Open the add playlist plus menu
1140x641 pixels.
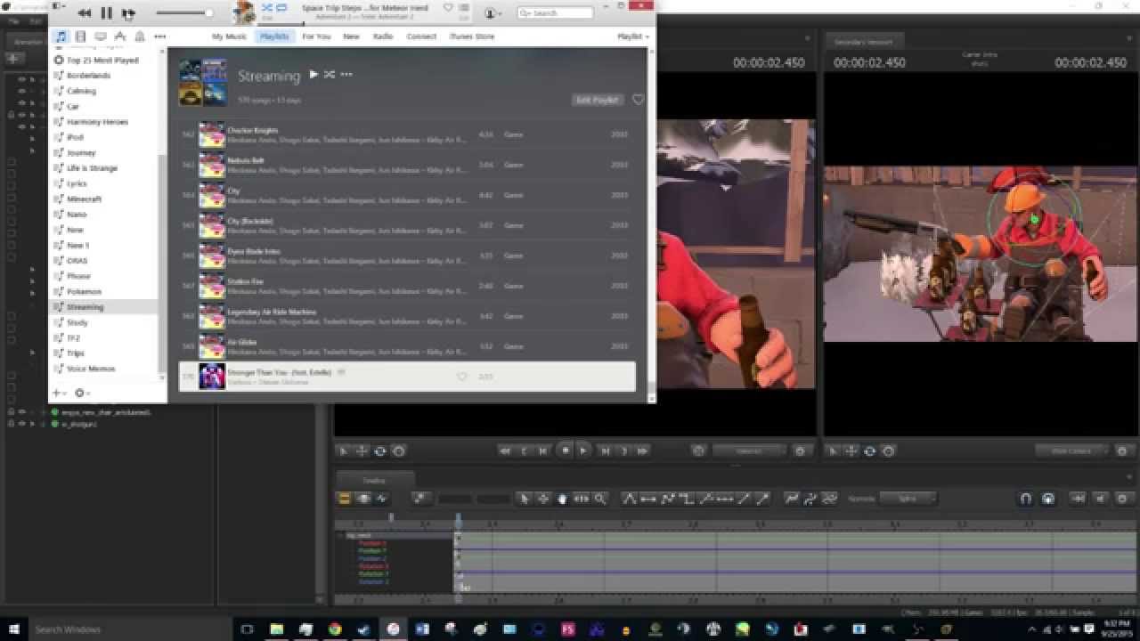(59, 393)
